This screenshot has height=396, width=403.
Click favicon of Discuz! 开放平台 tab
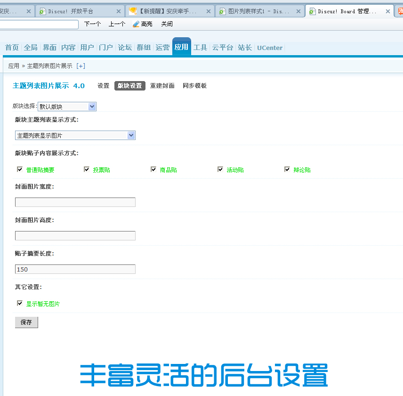coord(43,11)
